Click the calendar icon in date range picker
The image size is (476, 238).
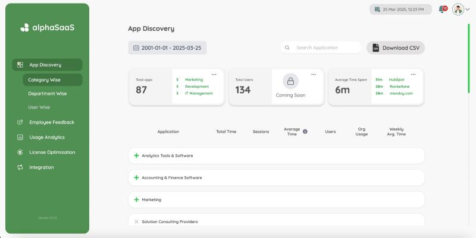click(136, 48)
